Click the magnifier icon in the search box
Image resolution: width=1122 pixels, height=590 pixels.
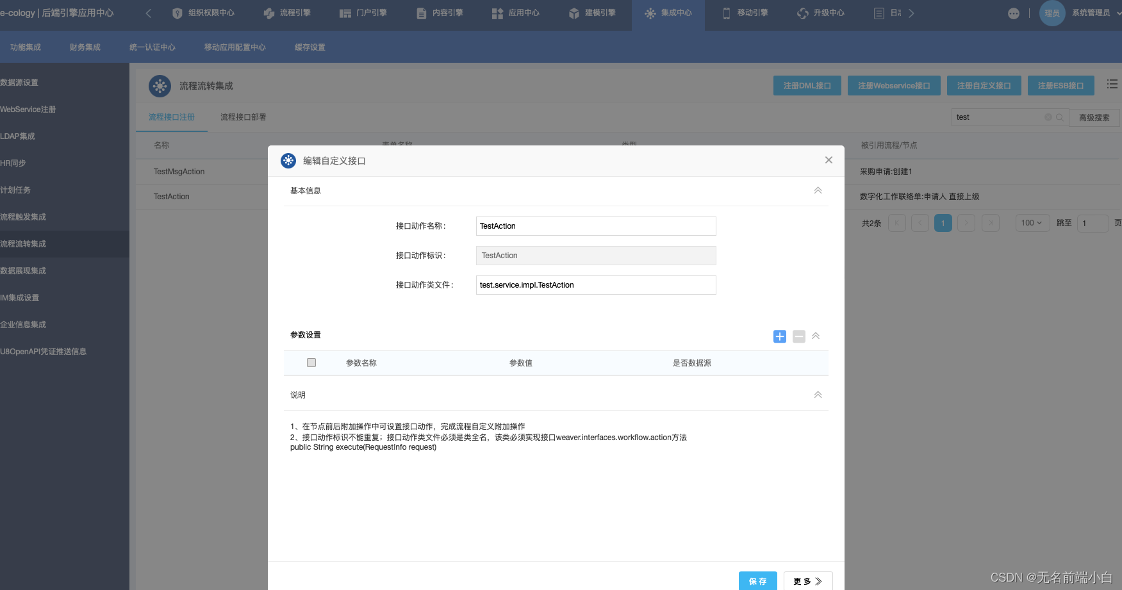click(x=1060, y=117)
